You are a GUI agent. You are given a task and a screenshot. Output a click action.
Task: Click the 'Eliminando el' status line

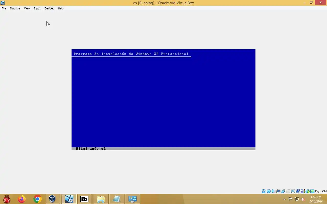click(91, 149)
